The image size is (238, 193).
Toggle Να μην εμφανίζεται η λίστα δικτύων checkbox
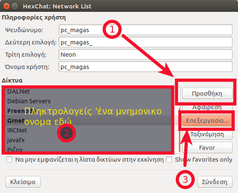(9, 160)
